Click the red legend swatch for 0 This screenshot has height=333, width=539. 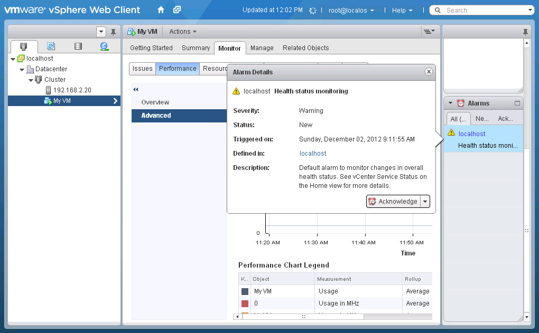(245, 303)
